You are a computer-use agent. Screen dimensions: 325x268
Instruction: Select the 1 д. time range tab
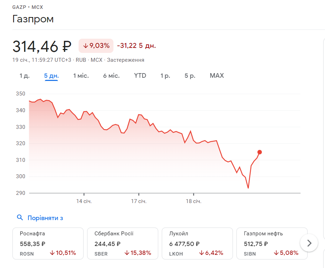point(25,76)
